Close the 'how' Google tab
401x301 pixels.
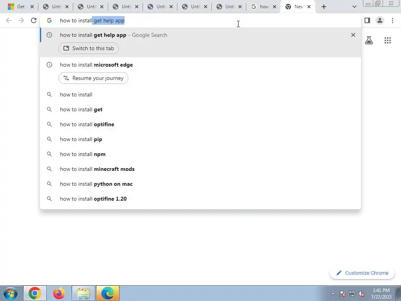275,7
